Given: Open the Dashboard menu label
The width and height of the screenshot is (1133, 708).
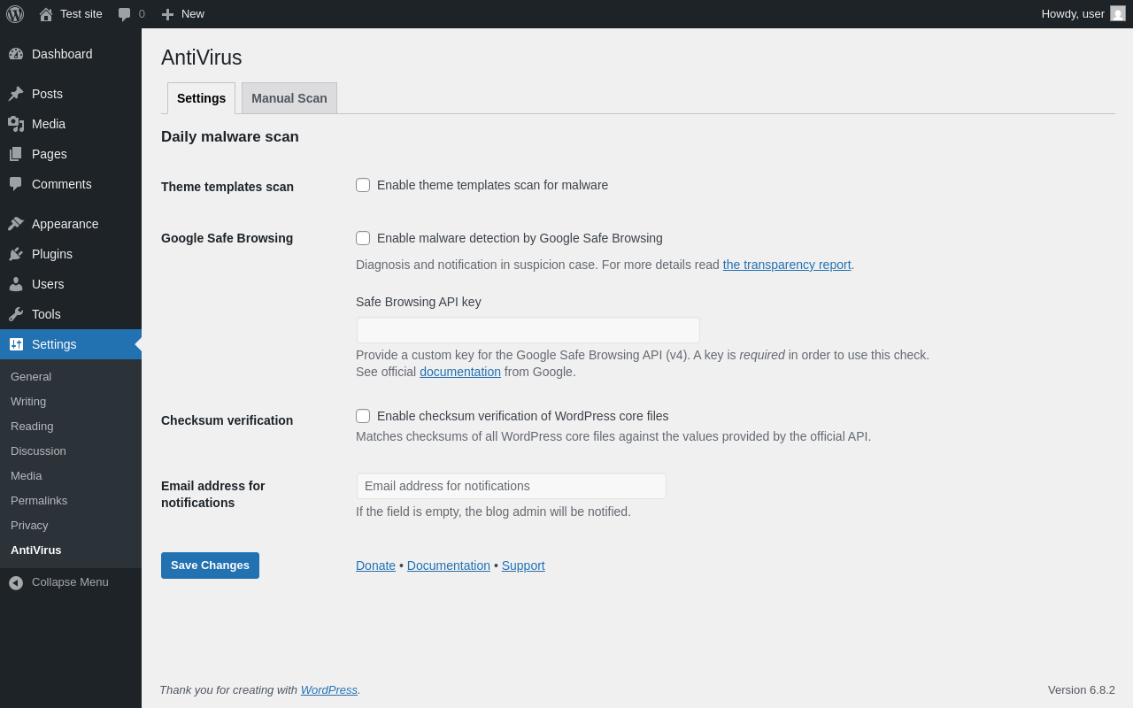Looking at the screenshot, I should (x=62, y=54).
